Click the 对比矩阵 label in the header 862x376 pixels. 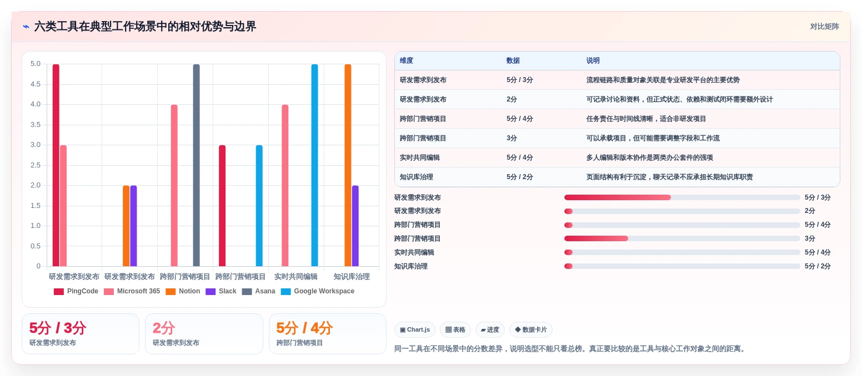click(824, 27)
